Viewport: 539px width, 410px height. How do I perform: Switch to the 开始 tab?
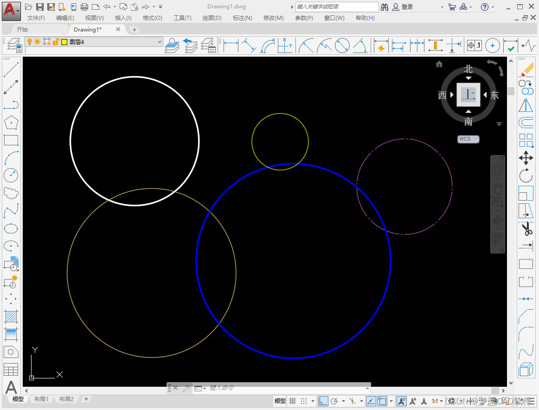click(22, 30)
